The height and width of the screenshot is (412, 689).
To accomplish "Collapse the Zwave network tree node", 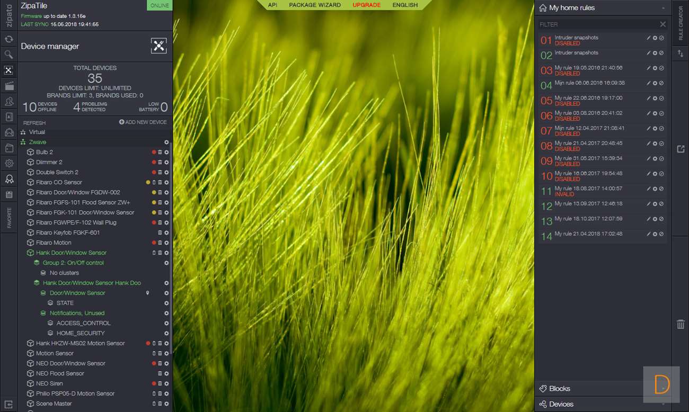I will point(23,142).
